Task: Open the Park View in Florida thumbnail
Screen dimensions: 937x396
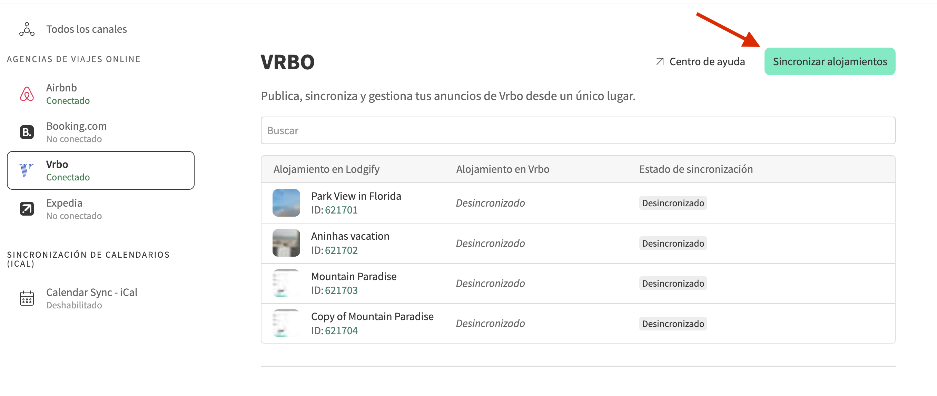Action: [x=286, y=203]
